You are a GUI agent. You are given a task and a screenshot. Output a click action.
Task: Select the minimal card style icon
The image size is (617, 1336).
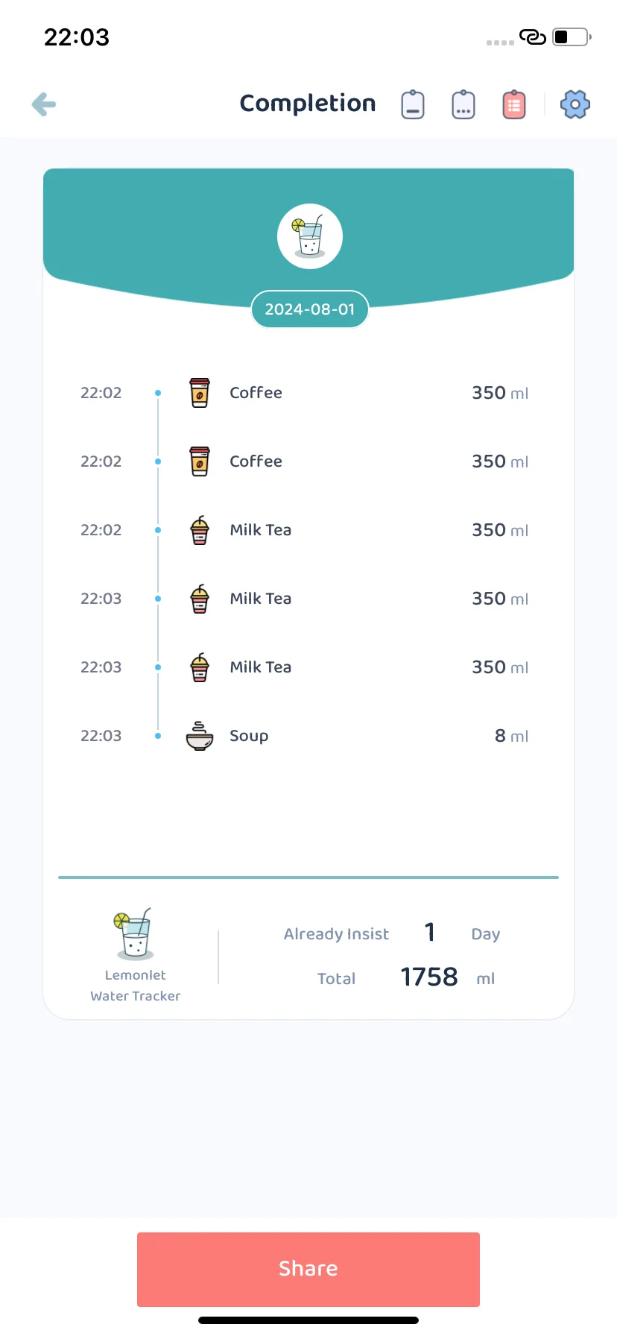pos(413,104)
